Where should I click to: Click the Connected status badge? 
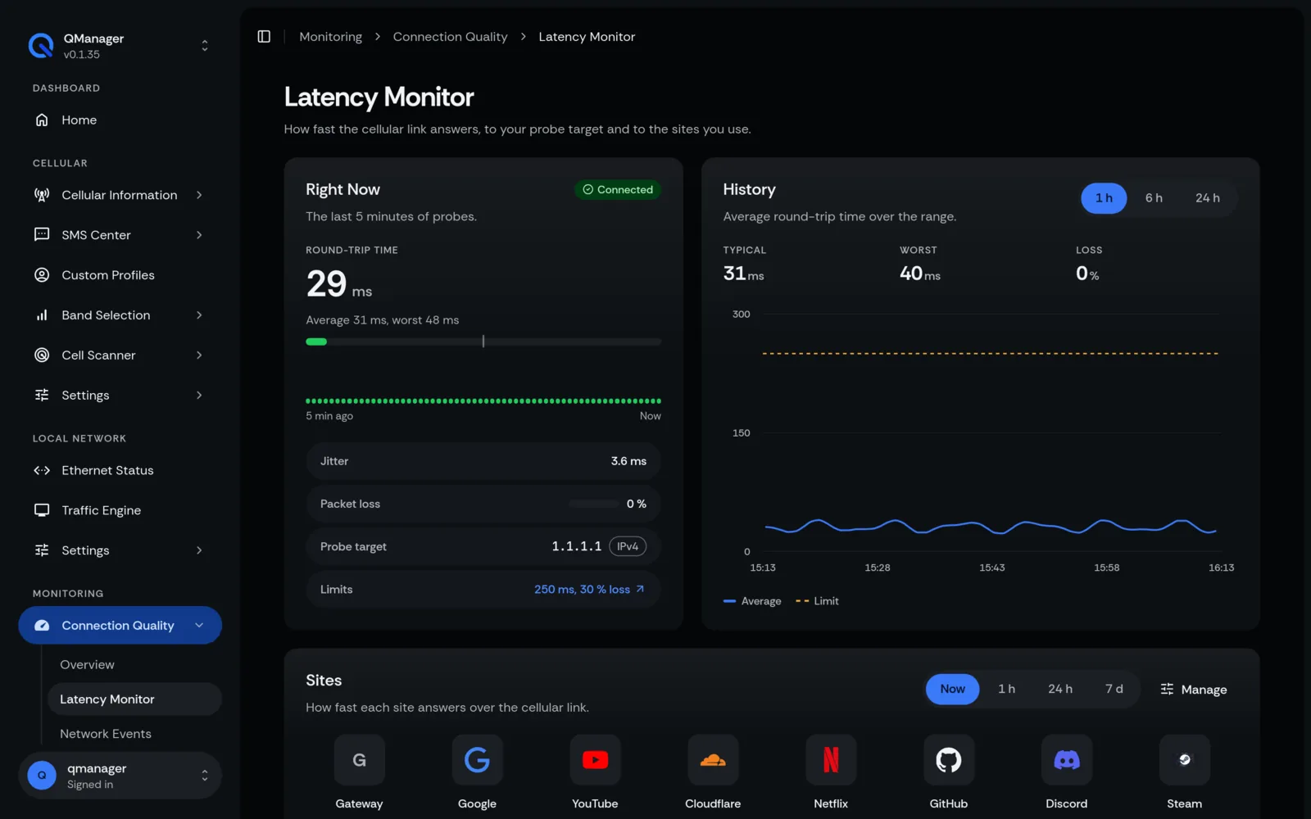tap(618, 190)
